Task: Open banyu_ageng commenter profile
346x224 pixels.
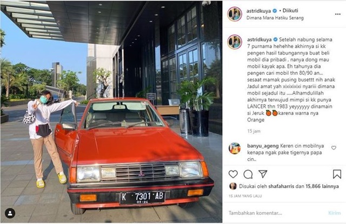Action: [263, 146]
